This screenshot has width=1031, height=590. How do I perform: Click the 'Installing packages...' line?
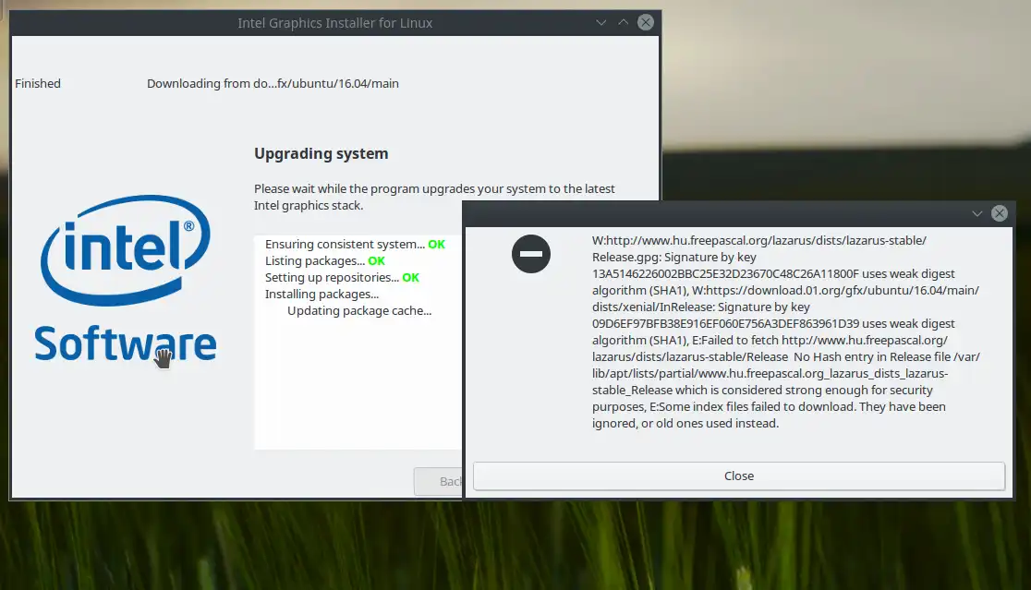[321, 295]
